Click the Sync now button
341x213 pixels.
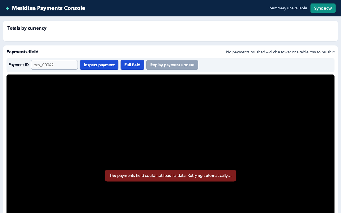pyautogui.click(x=323, y=8)
